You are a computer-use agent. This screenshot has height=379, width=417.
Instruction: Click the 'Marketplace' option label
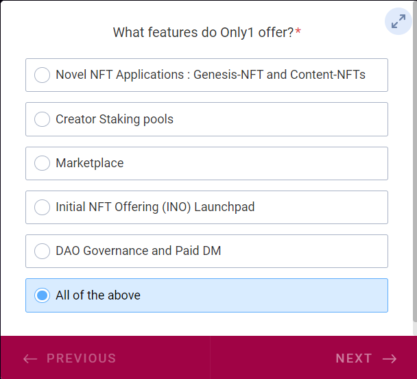click(x=90, y=163)
